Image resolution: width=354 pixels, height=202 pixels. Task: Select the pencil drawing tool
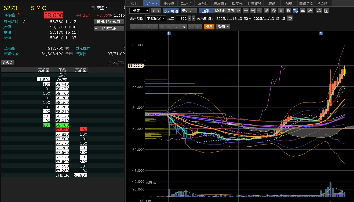(266, 11)
